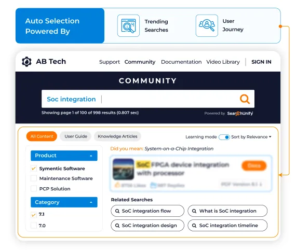Click magnifier icon in What is SoC integration
Viewport: 296px width, 250px height.
194,211
